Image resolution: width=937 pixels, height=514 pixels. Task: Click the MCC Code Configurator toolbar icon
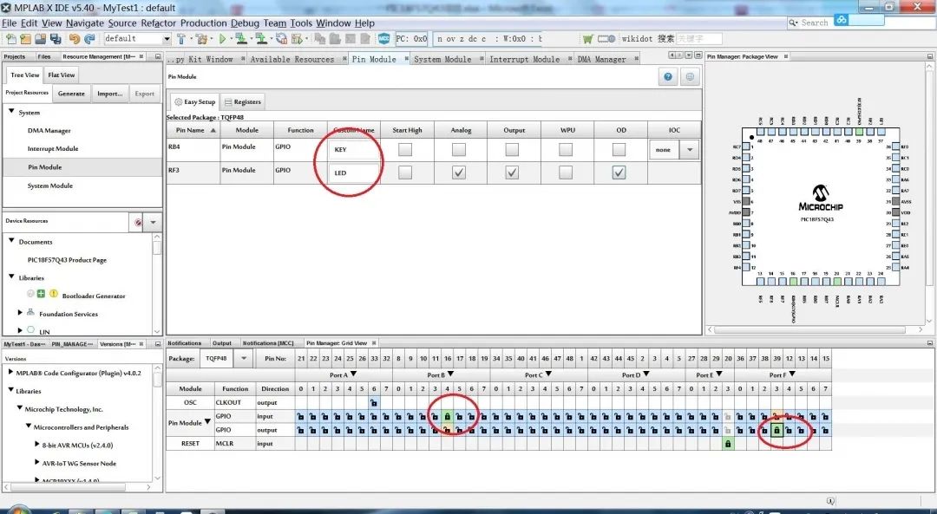(384, 38)
